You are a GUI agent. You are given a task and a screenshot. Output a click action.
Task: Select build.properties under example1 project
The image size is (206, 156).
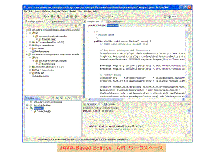[x=42, y=51]
